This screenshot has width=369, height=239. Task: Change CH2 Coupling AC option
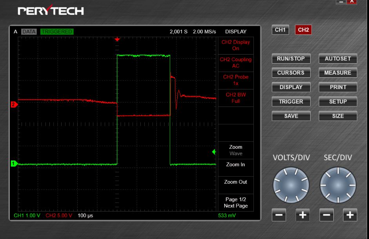(x=236, y=63)
